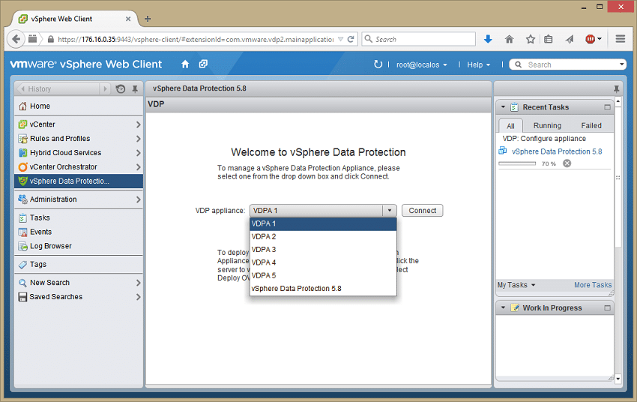Select VDPA 4 from the list
Image resolution: width=637 pixels, height=402 pixels.
(x=323, y=262)
